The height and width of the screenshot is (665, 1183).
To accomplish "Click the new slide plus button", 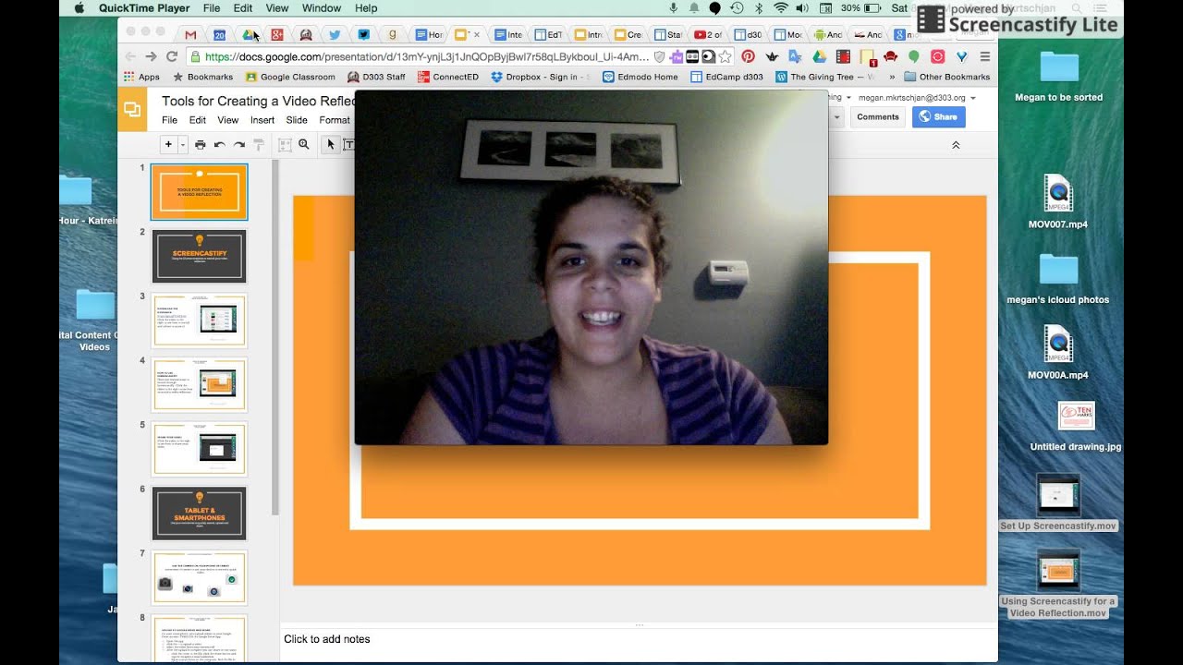I will (168, 144).
